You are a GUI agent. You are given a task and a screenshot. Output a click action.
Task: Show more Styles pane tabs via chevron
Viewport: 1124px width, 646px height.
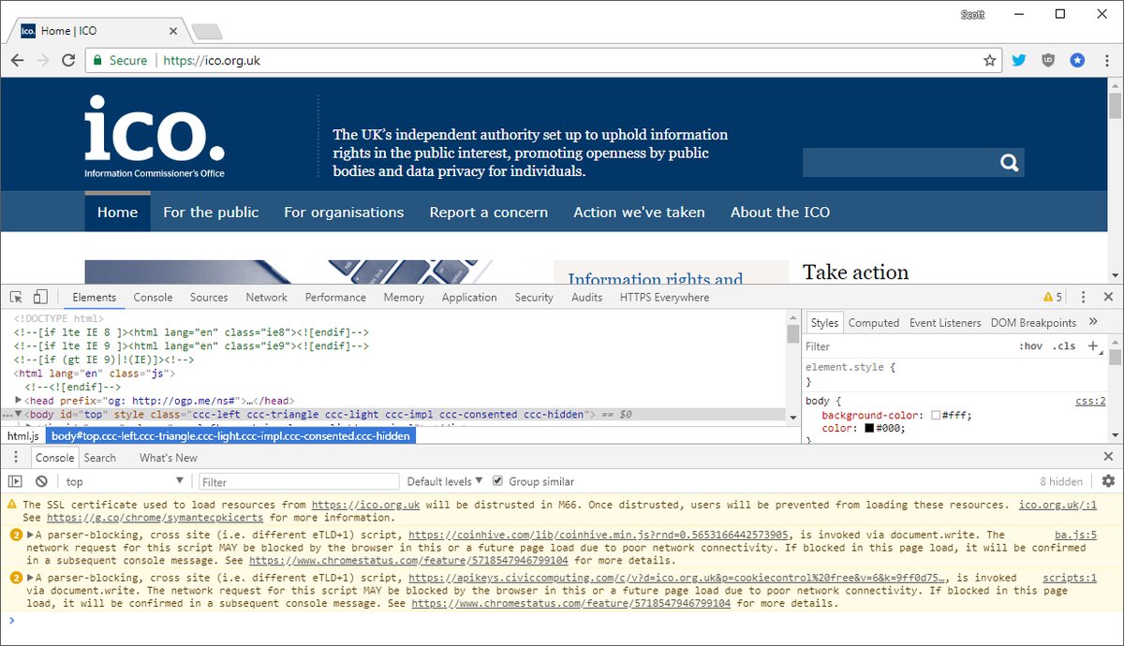(1092, 322)
